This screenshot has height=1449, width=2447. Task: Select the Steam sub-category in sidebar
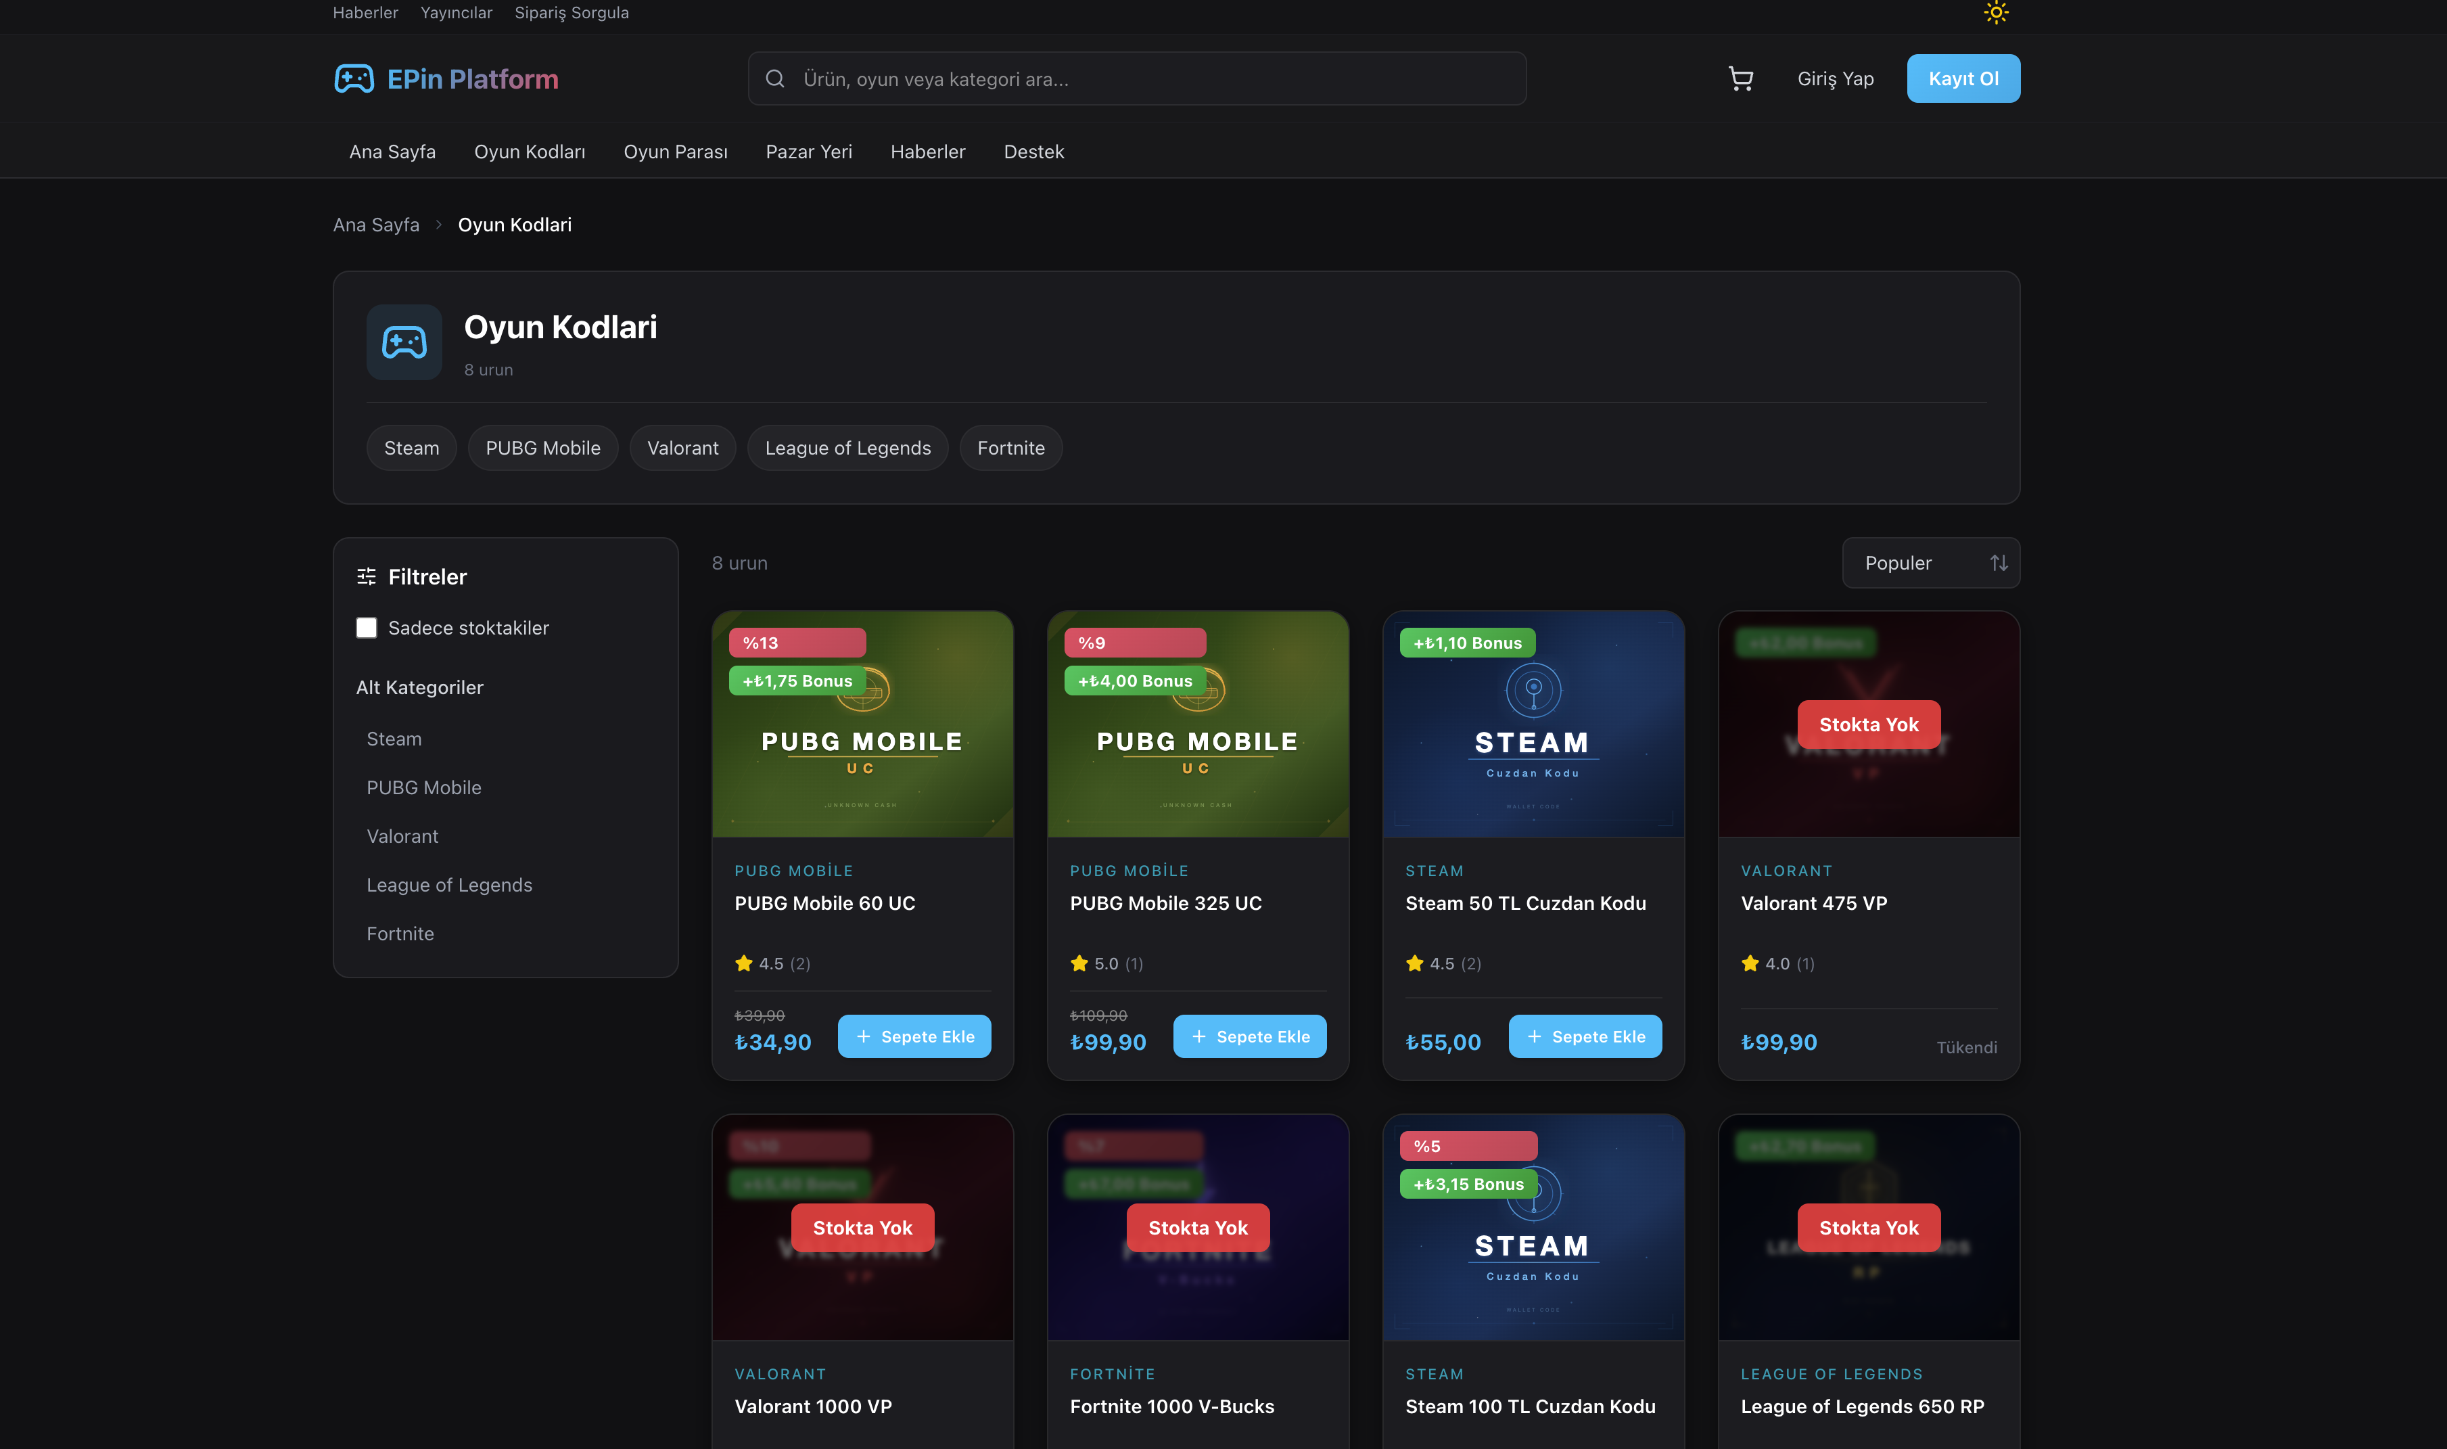tap(394, 739)
